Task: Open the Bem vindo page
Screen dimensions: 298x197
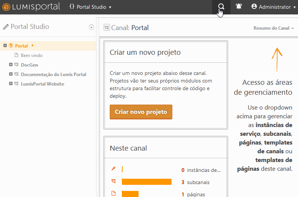Action: tap(32, 56)
